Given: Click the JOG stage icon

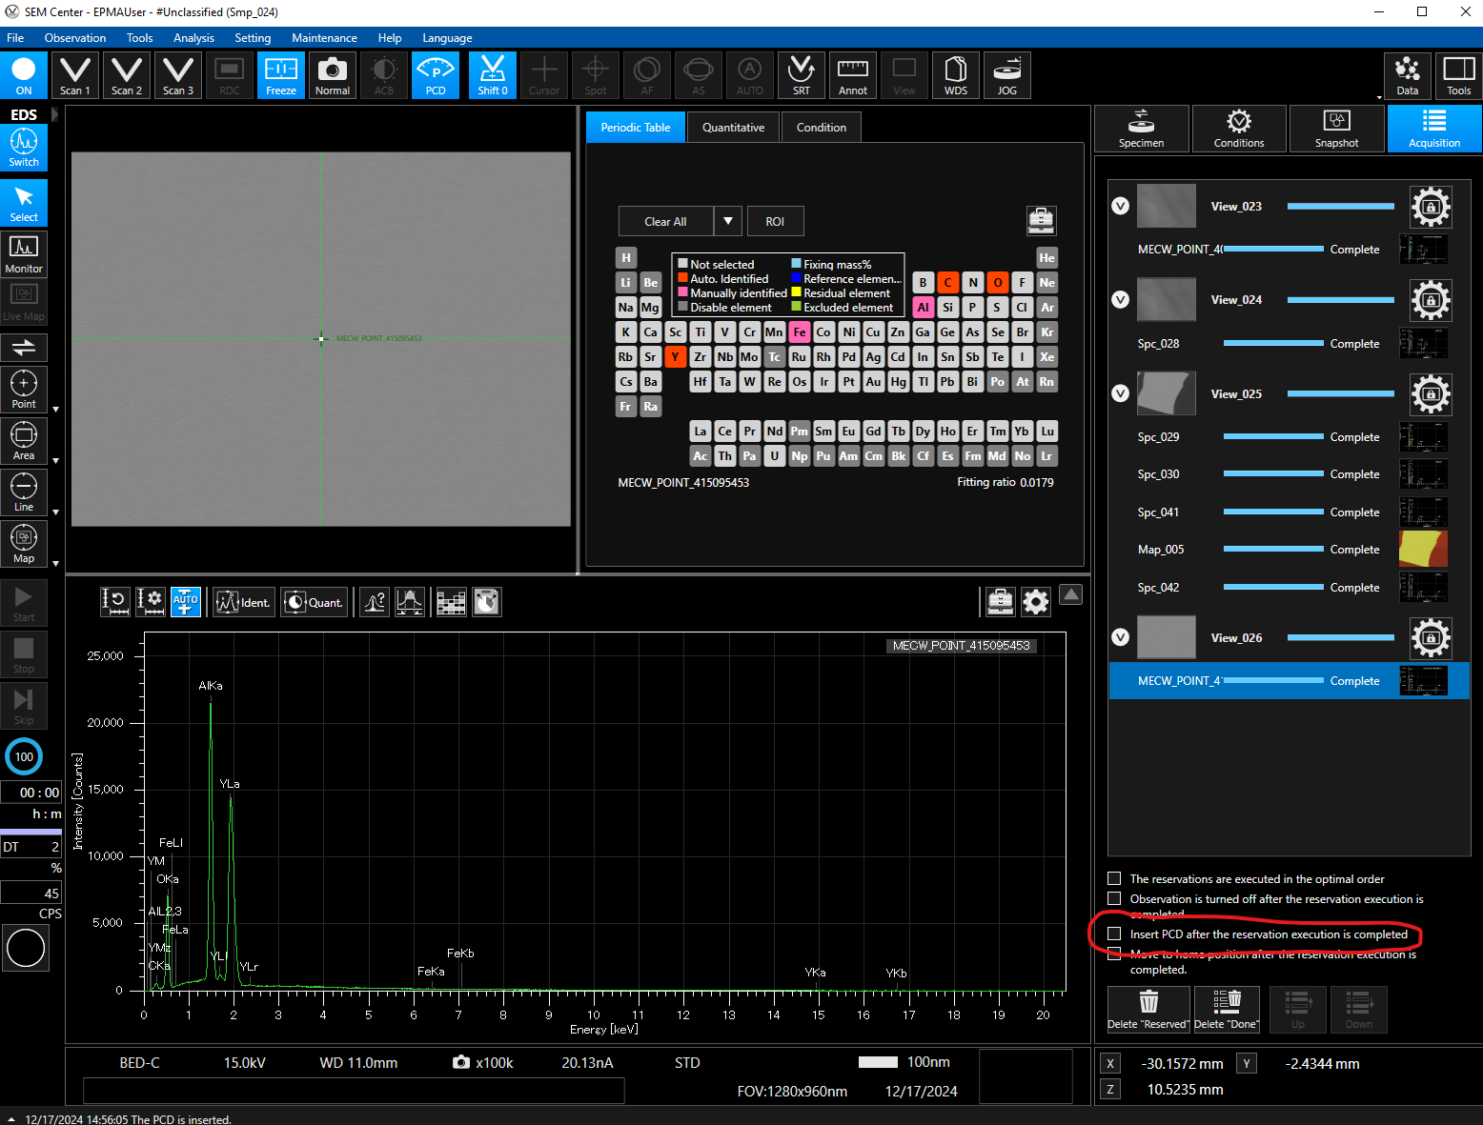Looking at the screenshot, I should coord(1006,75).
